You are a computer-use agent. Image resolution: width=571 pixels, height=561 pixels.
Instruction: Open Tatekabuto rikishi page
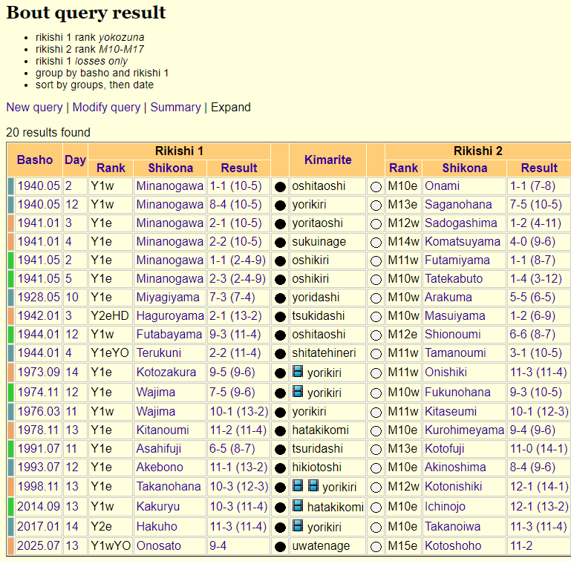click(x=454, y=279)
